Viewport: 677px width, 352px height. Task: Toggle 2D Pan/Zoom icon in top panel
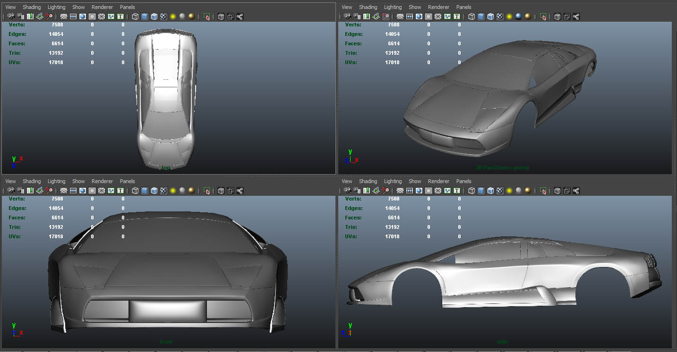click(49, 17)
